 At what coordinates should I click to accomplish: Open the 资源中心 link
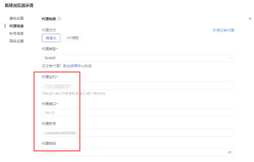click(77, 66)
